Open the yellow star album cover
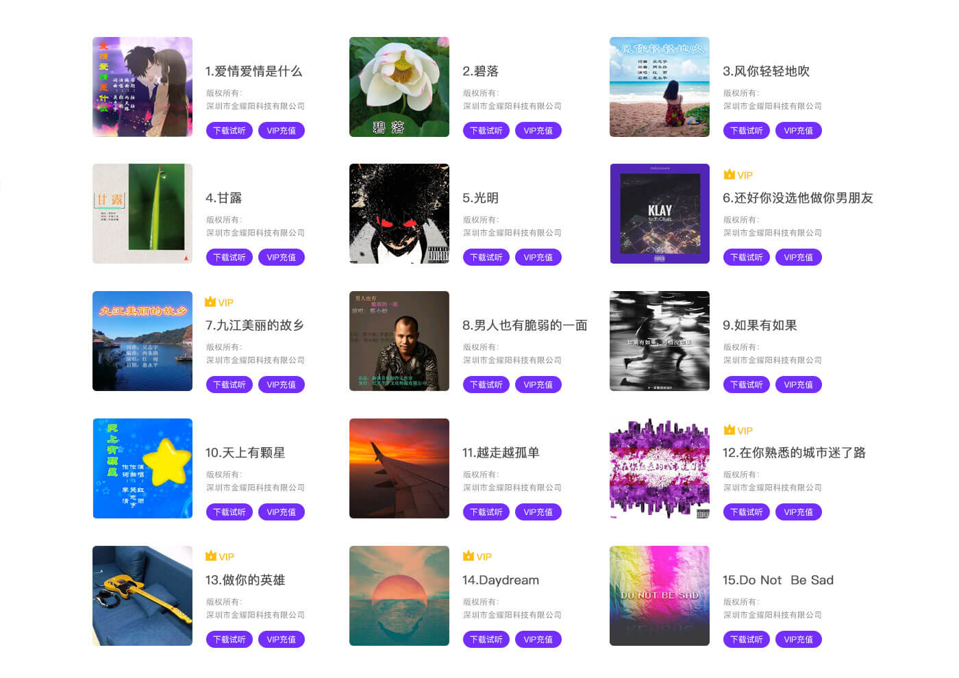959x678 pixels. pos(142,468)
